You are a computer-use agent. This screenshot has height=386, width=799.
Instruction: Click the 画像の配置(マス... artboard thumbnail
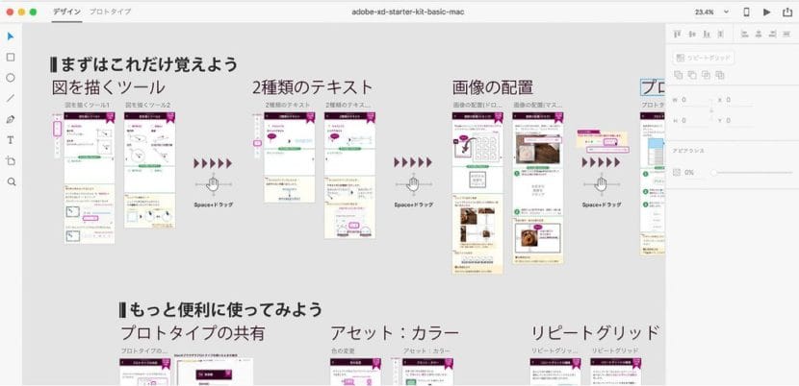tap(538, 187)
